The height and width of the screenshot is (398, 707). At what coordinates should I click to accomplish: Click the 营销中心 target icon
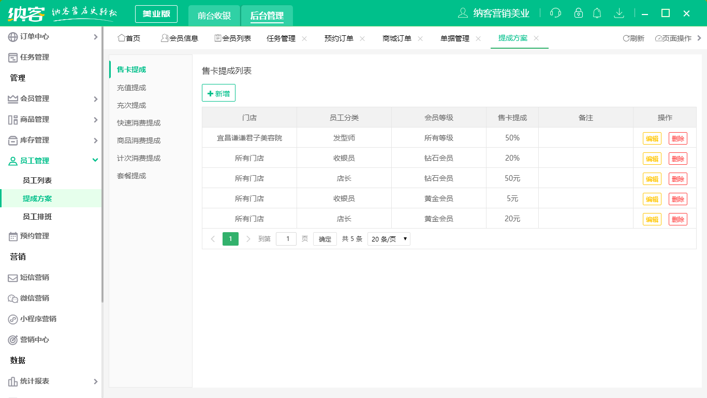(x=12, y=340)
